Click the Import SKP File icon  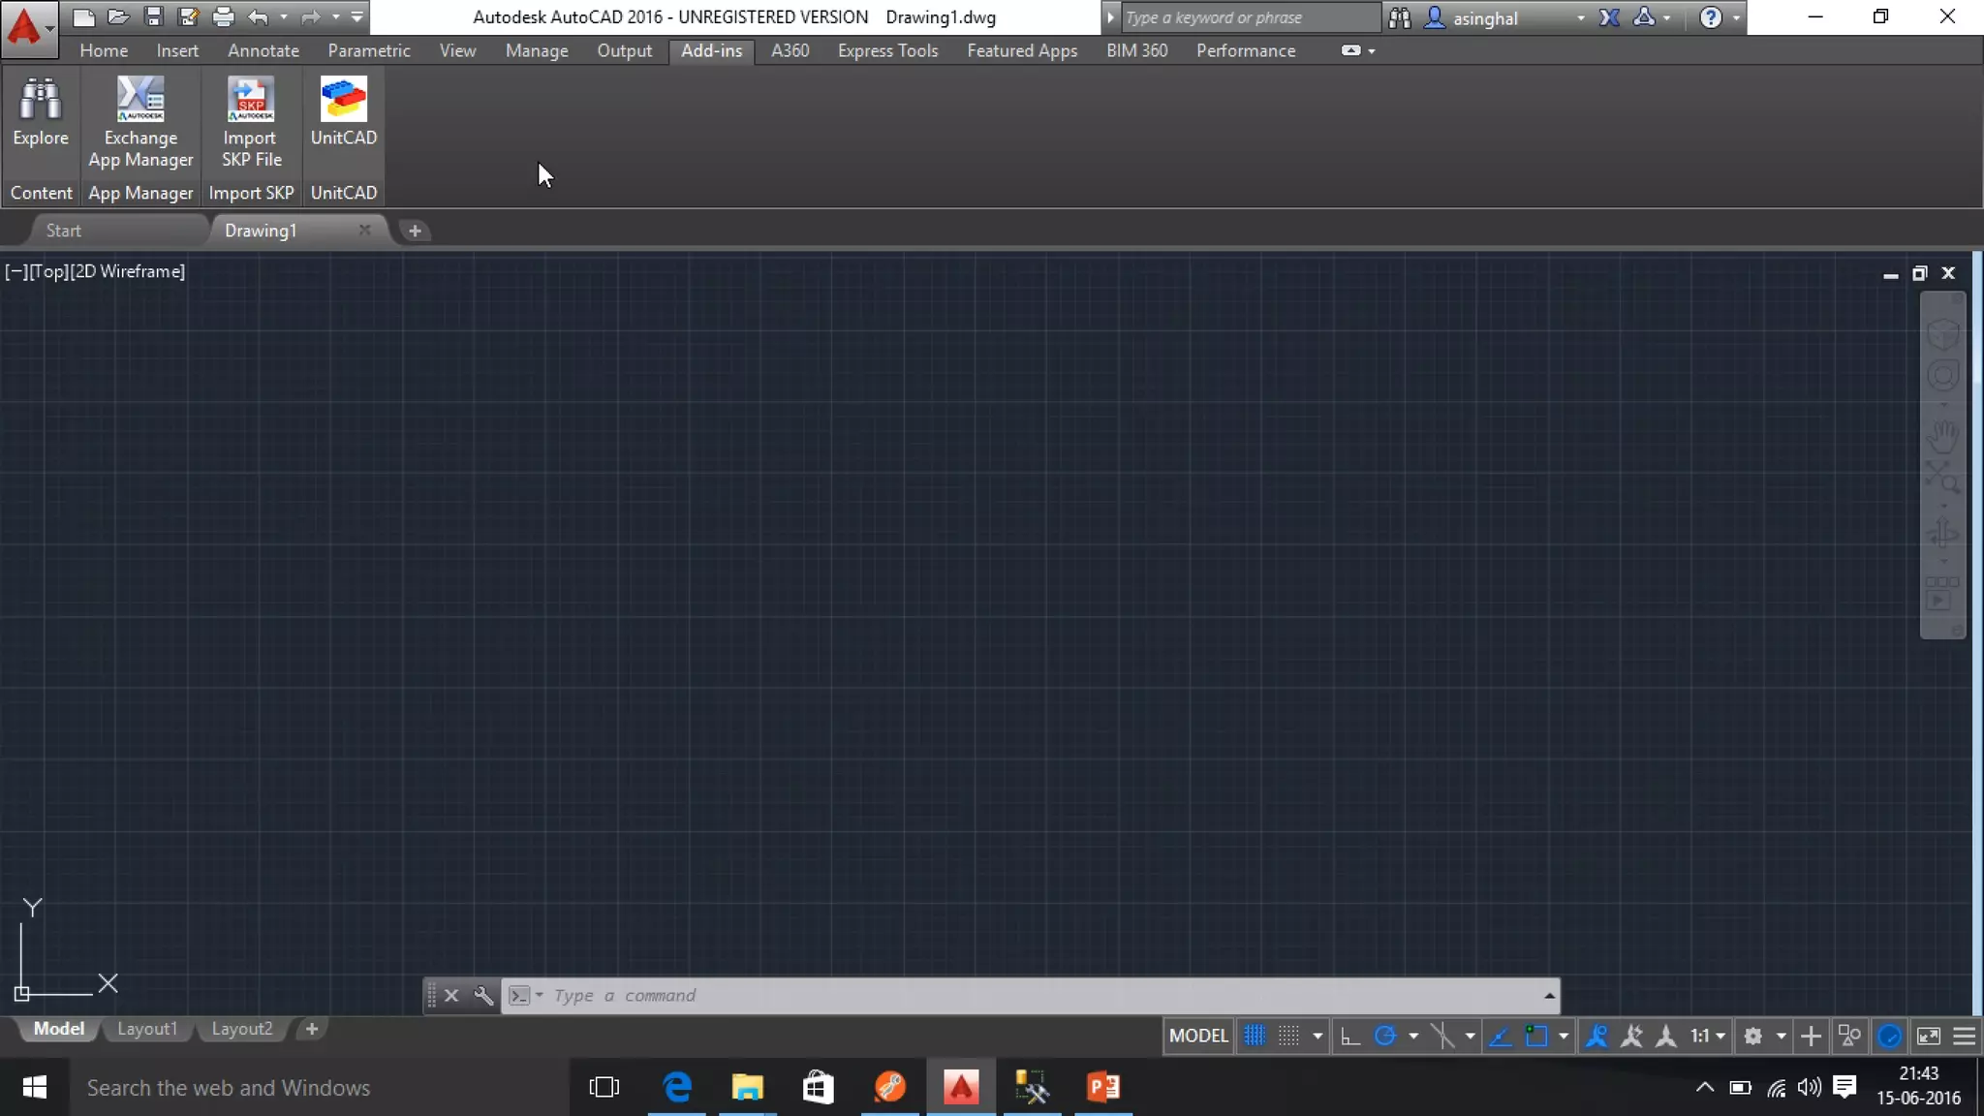251,100
